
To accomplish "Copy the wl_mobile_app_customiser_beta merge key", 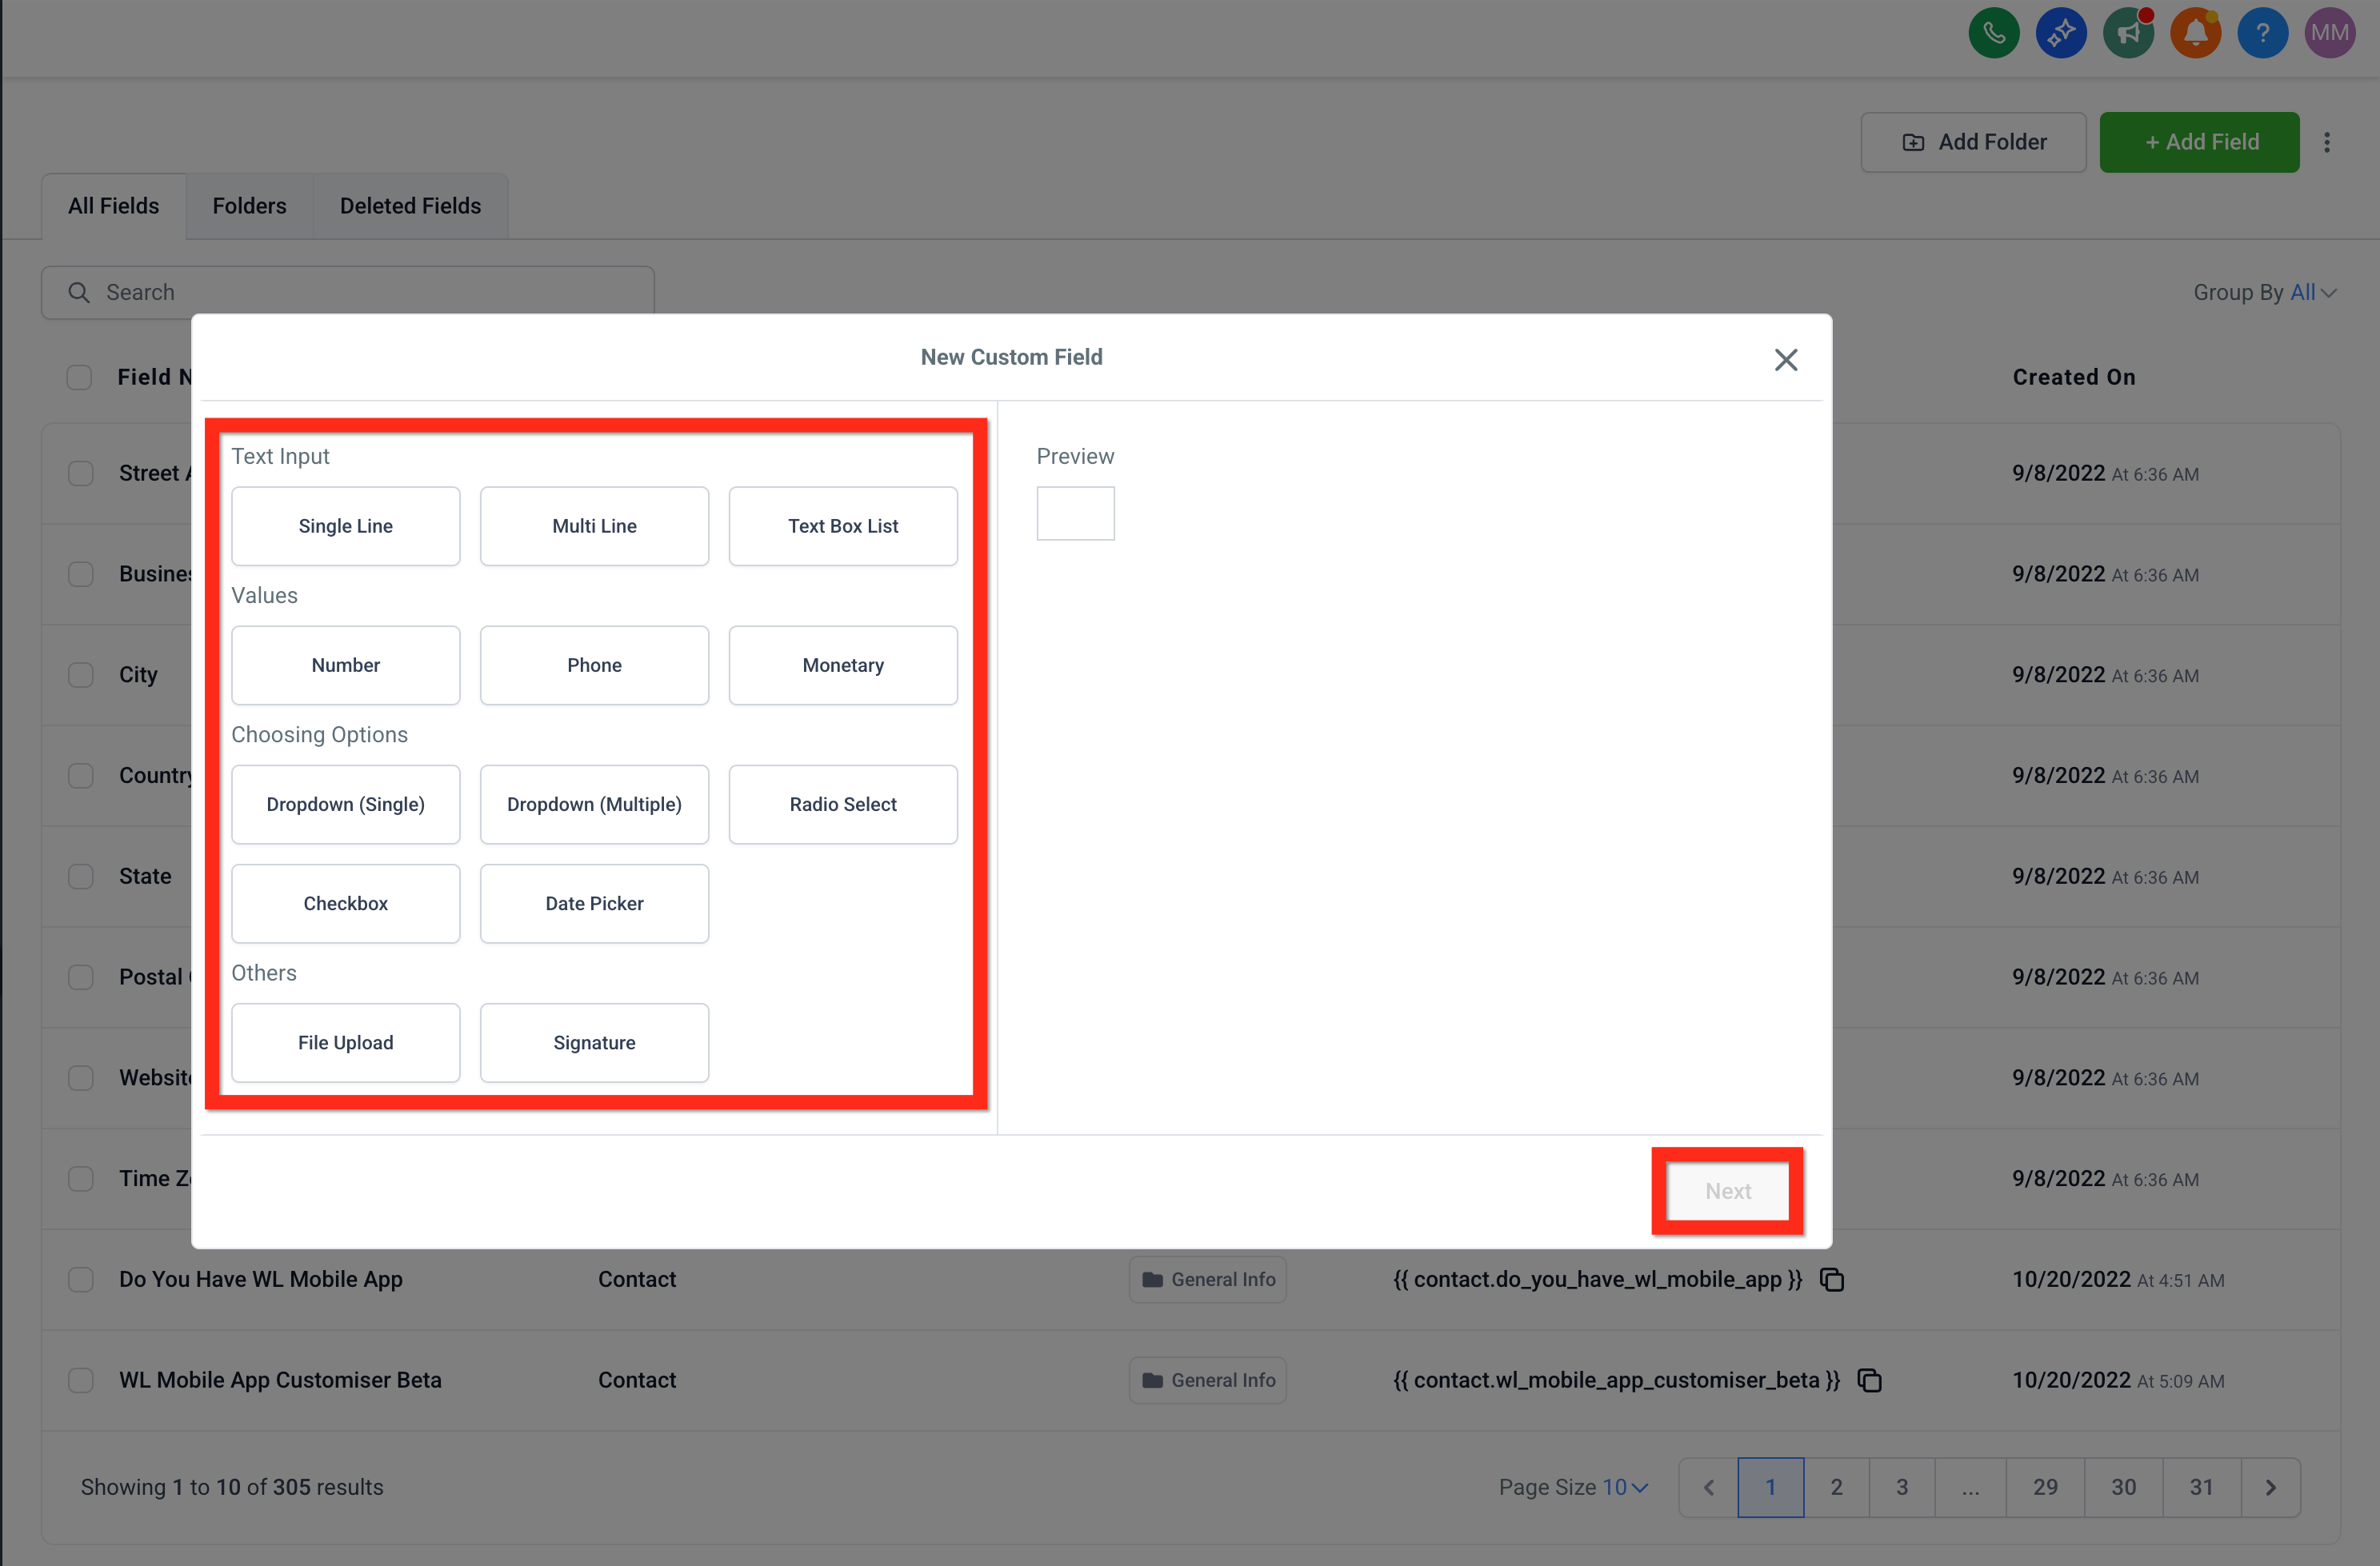I will point(1869,1380).
